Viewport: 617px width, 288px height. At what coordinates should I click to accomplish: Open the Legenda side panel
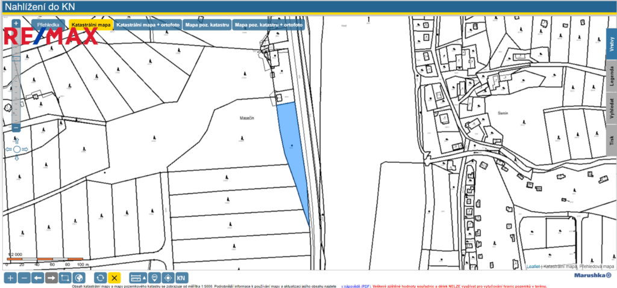(x=612, y=76)
